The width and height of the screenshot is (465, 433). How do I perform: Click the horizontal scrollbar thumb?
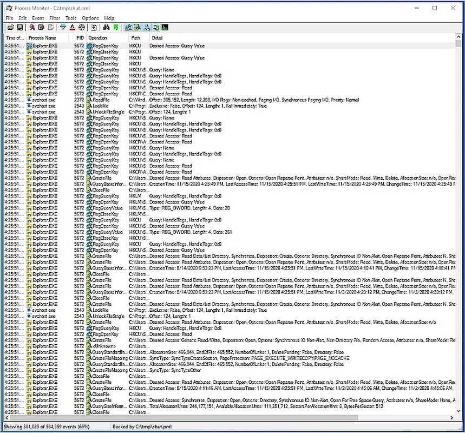tap(184, 418)
